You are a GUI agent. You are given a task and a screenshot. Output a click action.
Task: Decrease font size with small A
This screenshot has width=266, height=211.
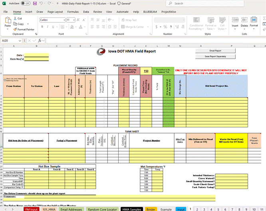[x=84, y=20]
